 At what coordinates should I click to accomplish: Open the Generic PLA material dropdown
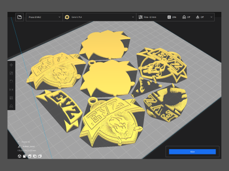point(100,17)
